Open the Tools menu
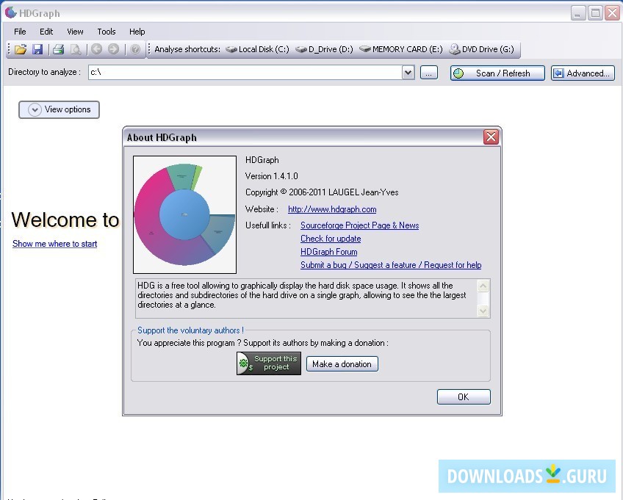This screenshot has height=500, width=623. pyautogui.click(x=107, y=32)
